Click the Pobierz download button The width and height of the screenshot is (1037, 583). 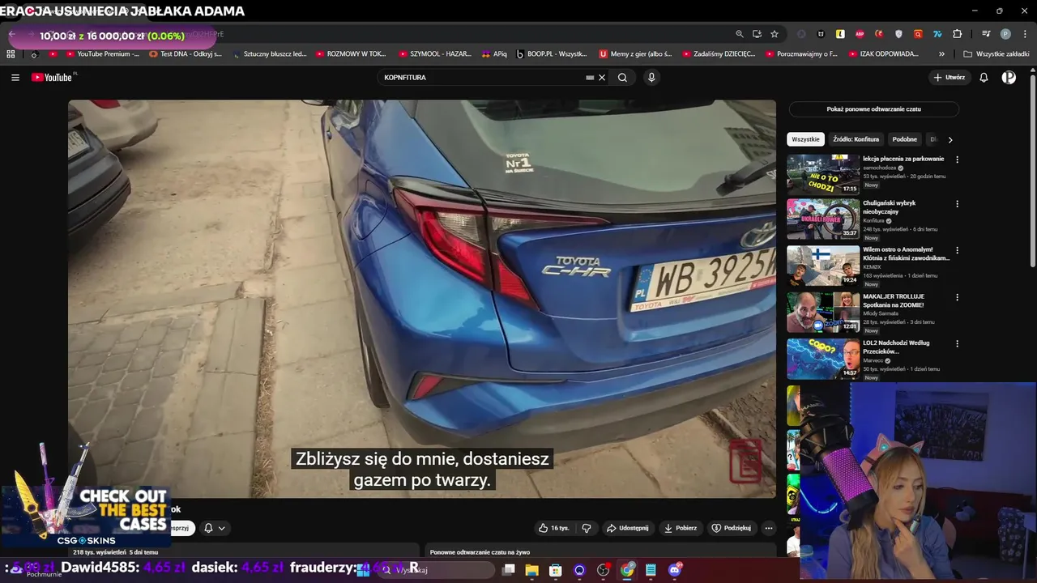pyautogui.click(x=681, y=528)
